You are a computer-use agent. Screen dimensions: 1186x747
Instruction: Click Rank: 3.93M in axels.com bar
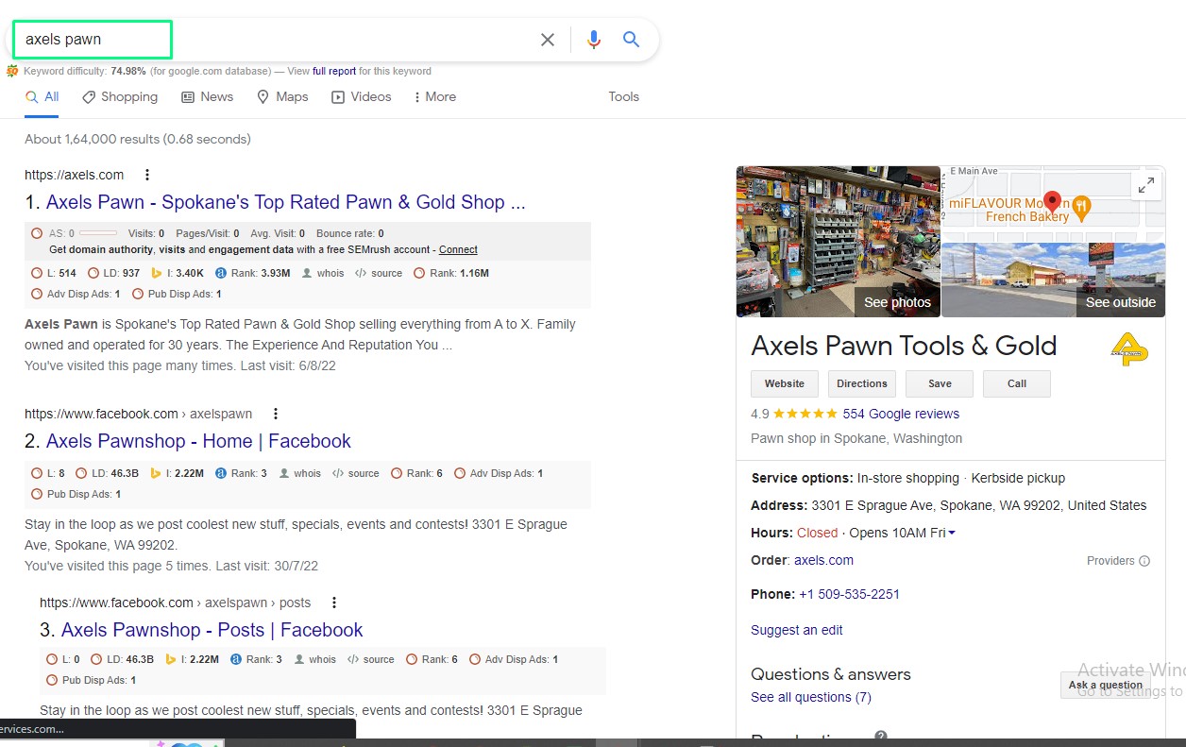point(253,273)
